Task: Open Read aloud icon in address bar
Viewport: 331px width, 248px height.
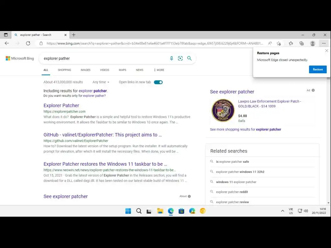Action: [x=270, y=43]
